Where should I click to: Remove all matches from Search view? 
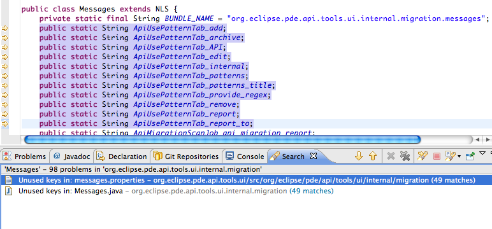click(x=405, y=156)
